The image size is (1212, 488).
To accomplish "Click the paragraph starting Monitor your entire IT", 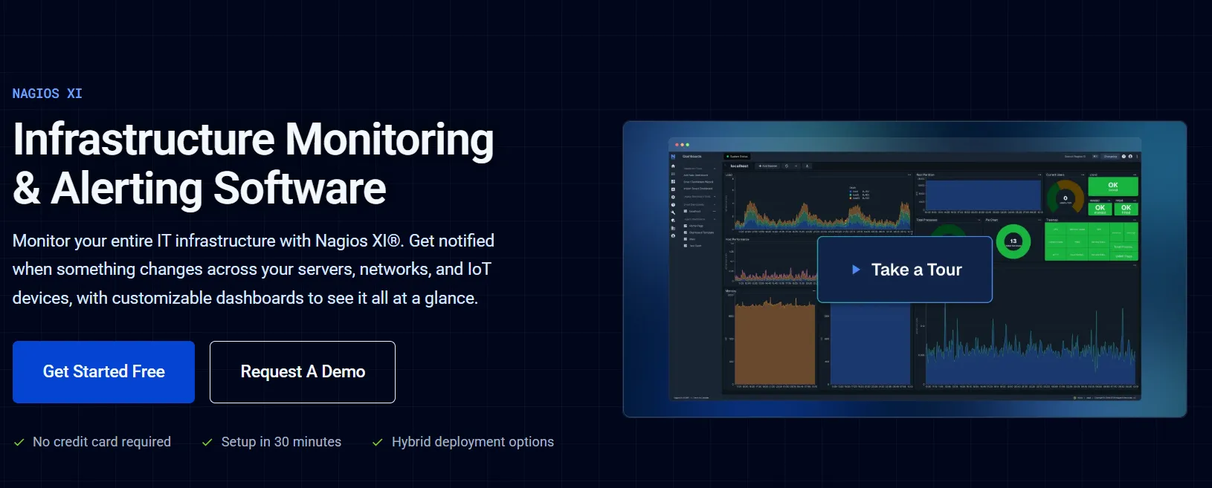I will coord(254,269).
